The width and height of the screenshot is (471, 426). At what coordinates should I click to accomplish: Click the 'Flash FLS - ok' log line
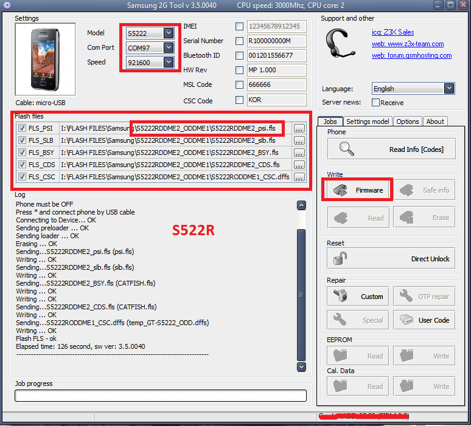click(36, 338)
